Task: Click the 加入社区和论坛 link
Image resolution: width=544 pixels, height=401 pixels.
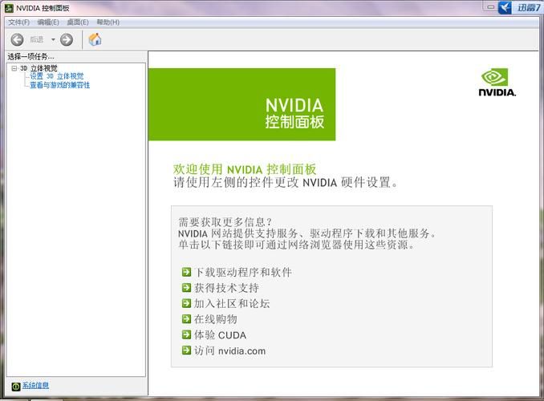Action: coord(232,303)
